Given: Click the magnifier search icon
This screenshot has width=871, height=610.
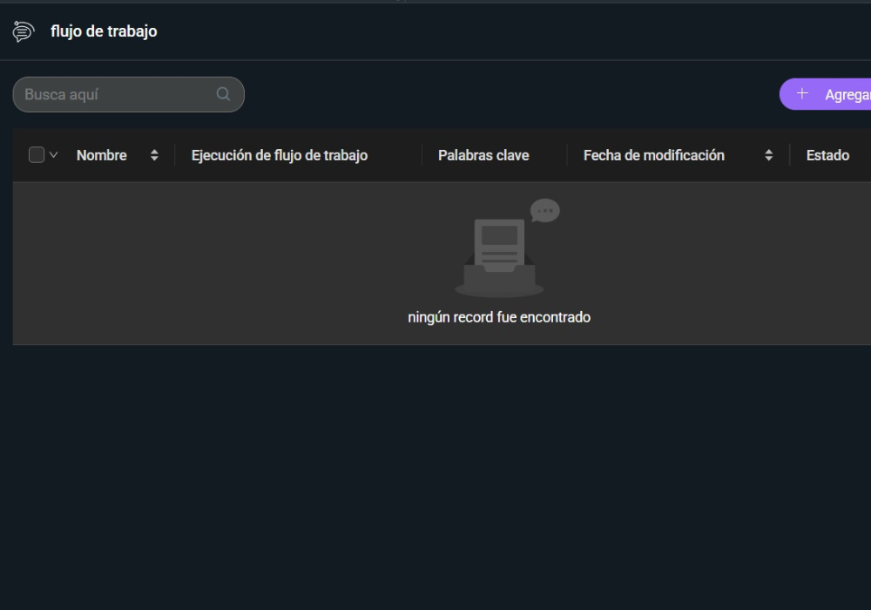Looking at the screenshot, I should click(x=222, y=93).
